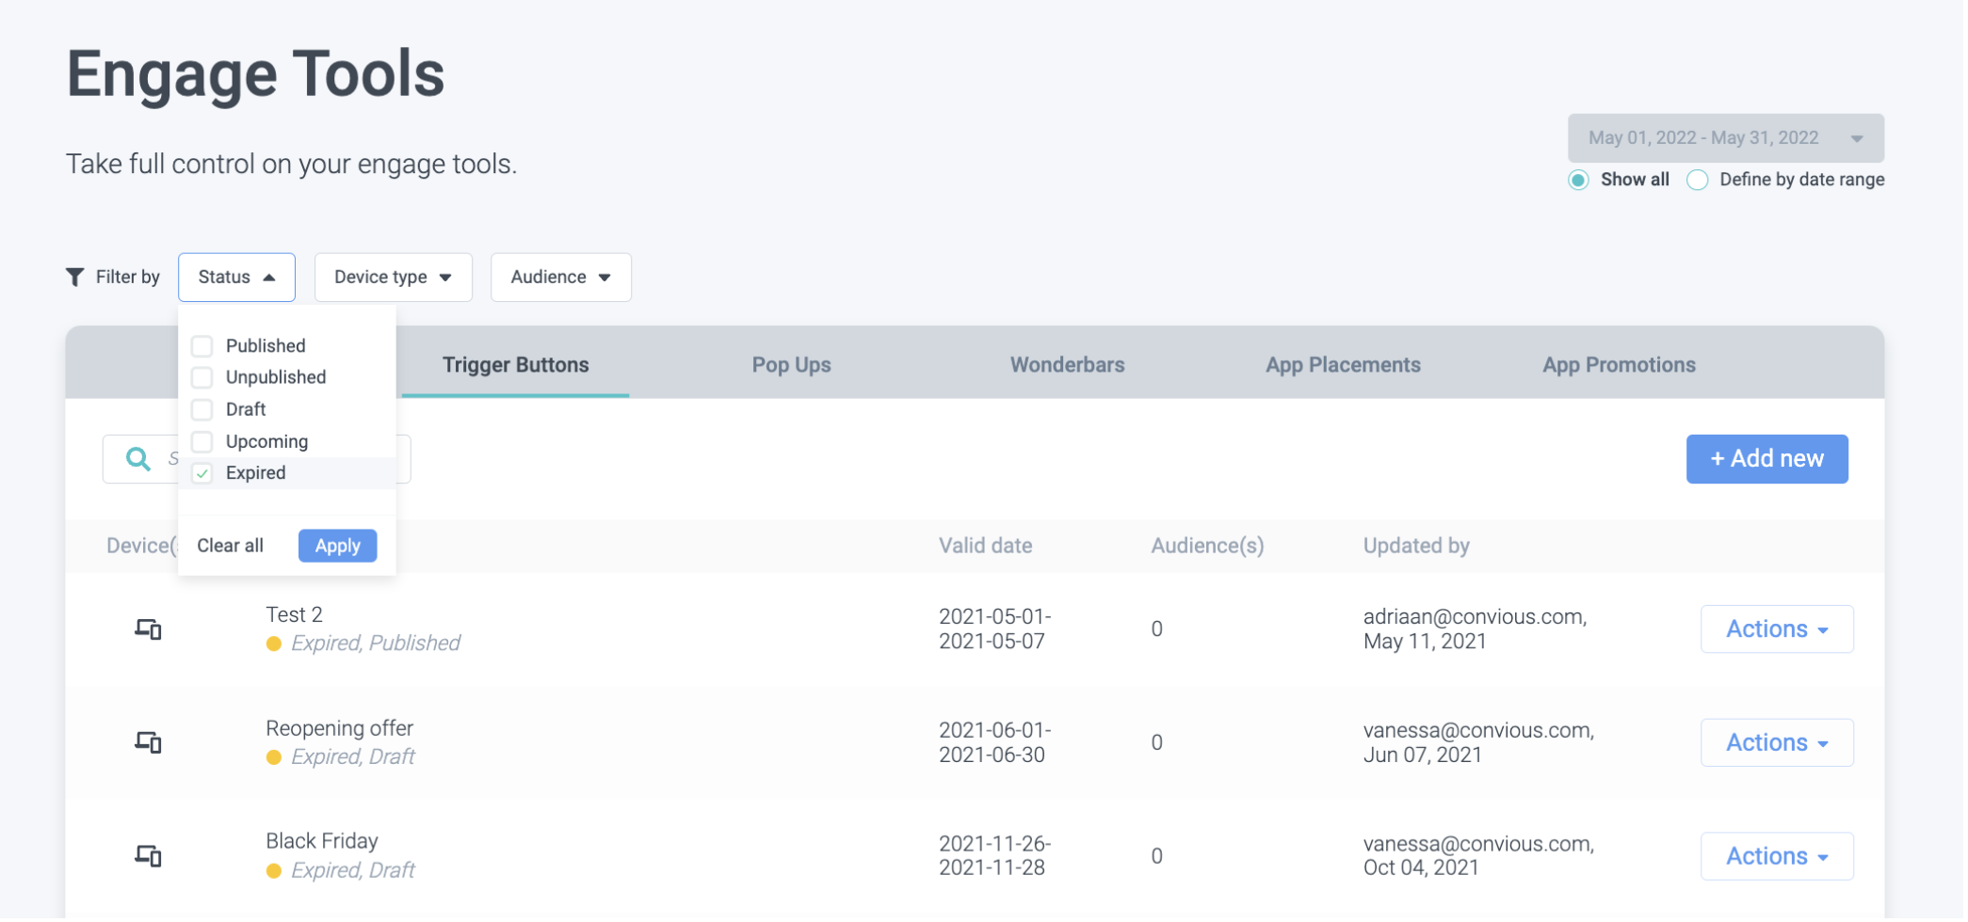This screenshot has width=1968, height=922.
Task: Open Actions dropdown for Reopening offer
Action: pos(1776,743)
